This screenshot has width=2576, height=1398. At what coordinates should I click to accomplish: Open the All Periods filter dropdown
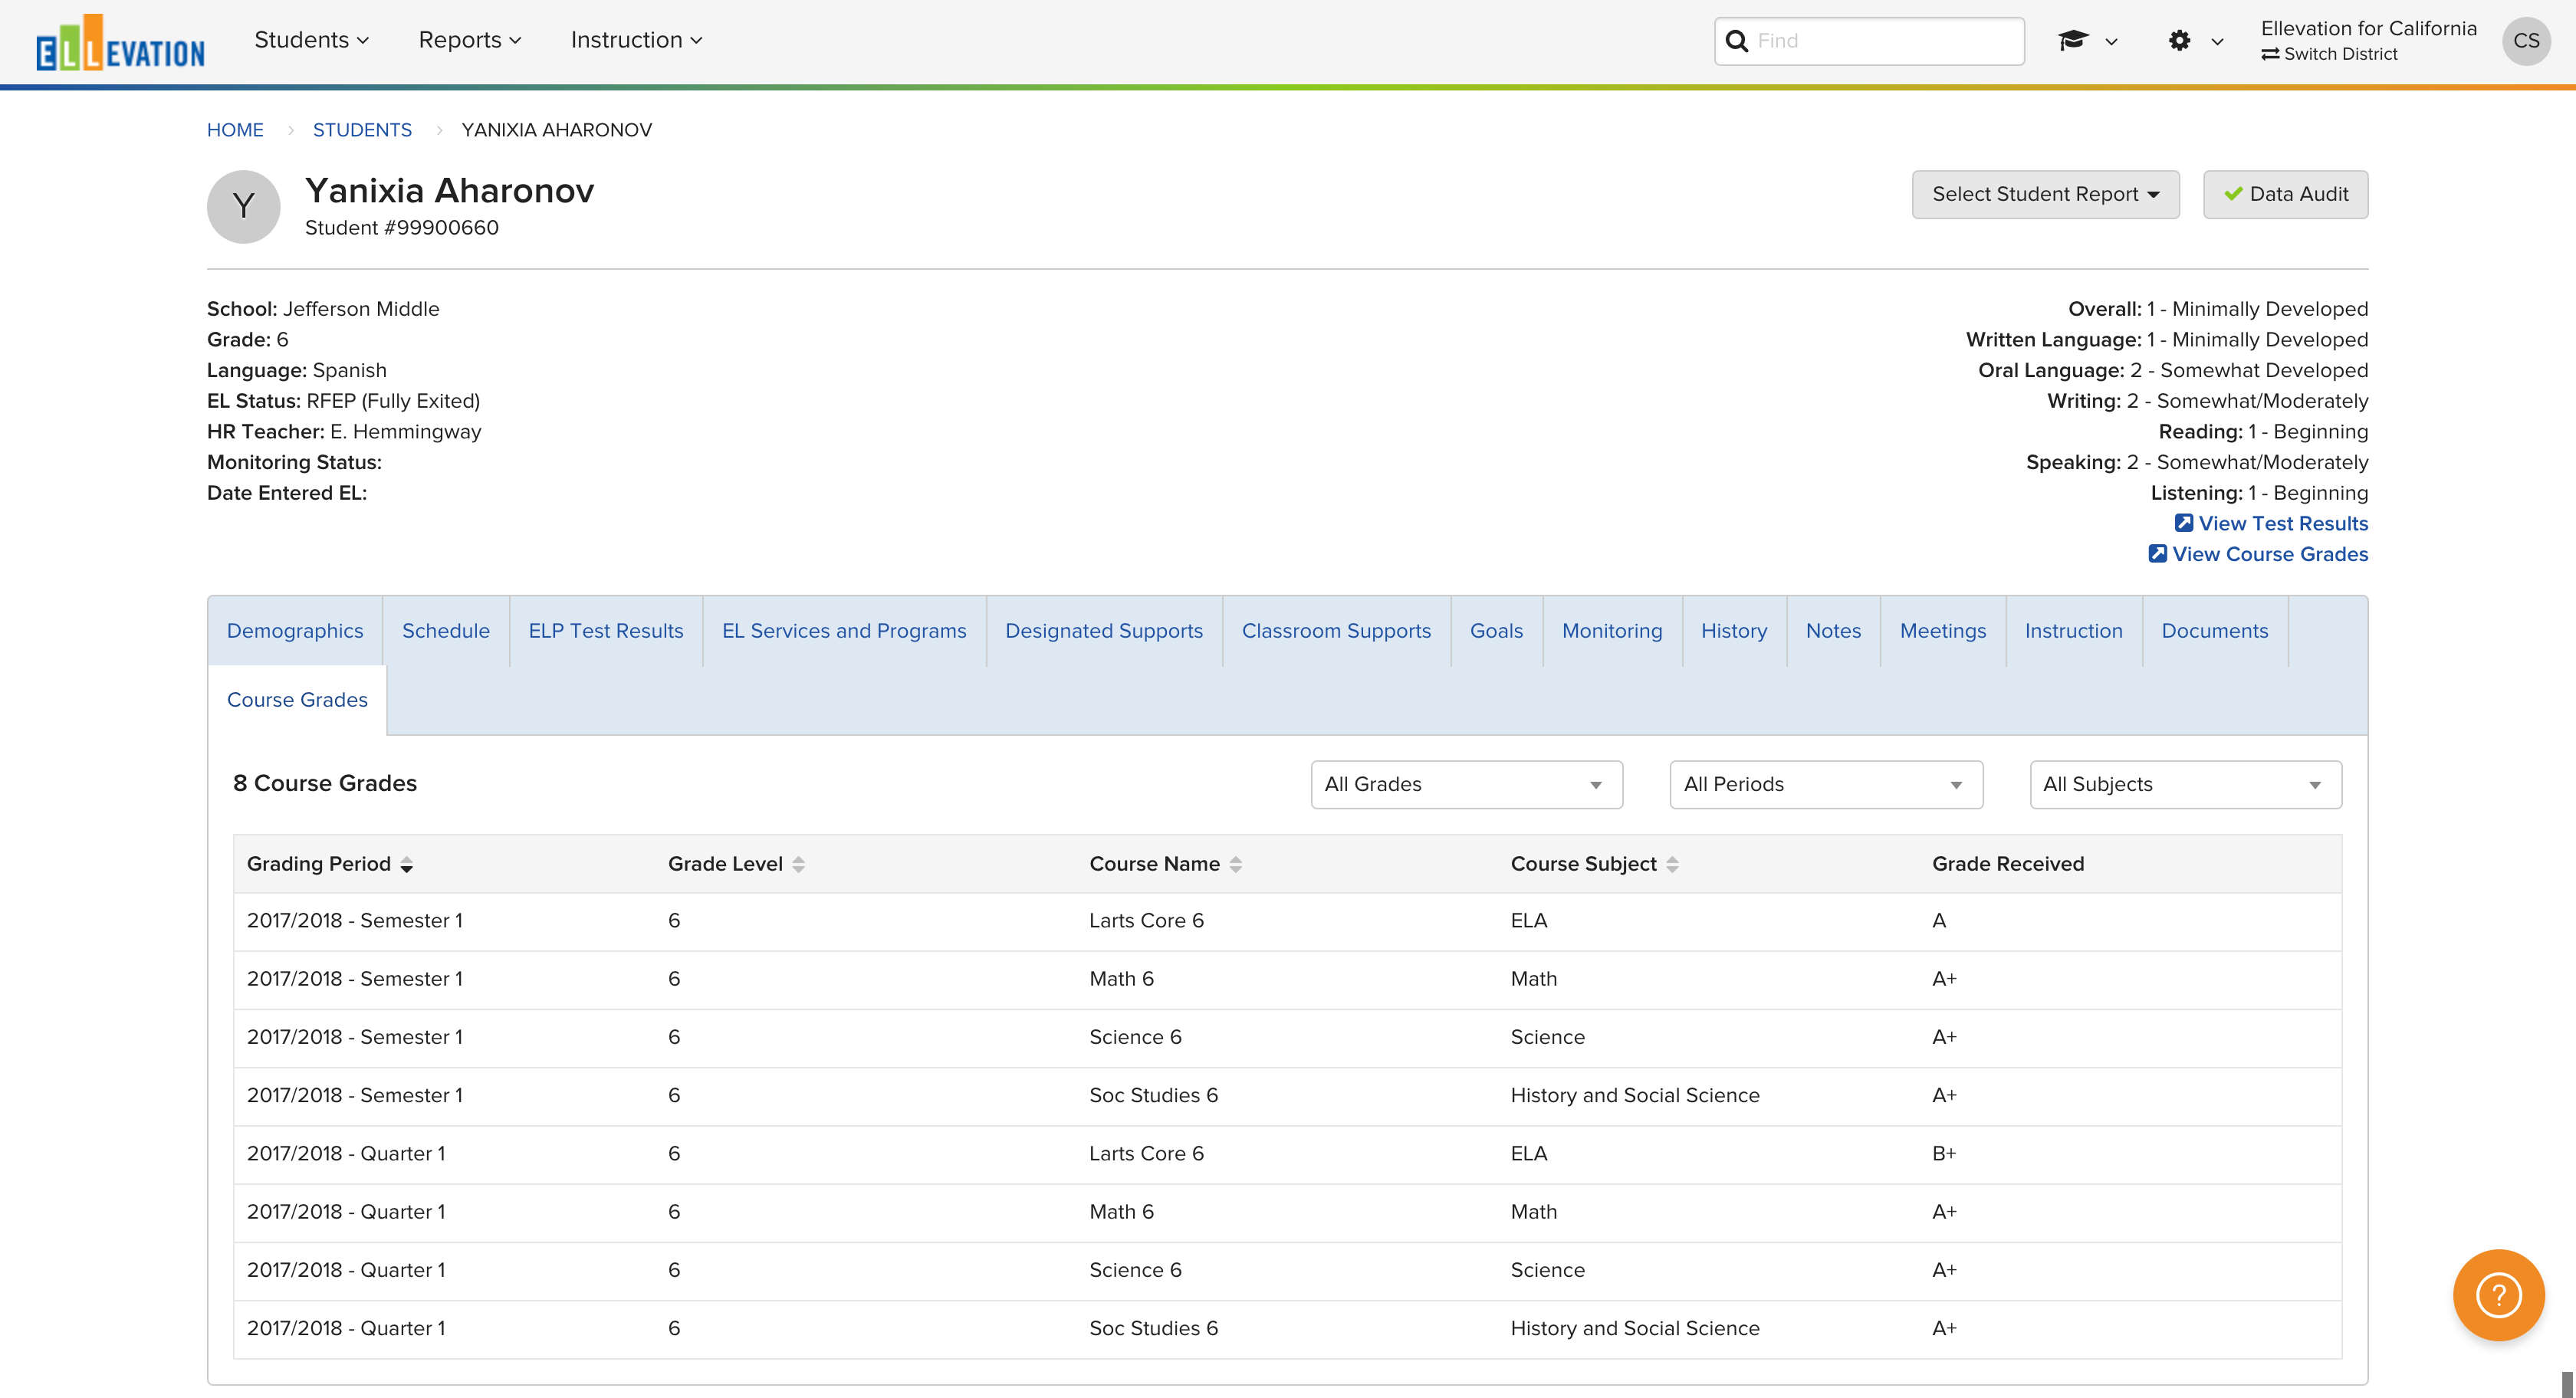click(x=1826, y=785)
